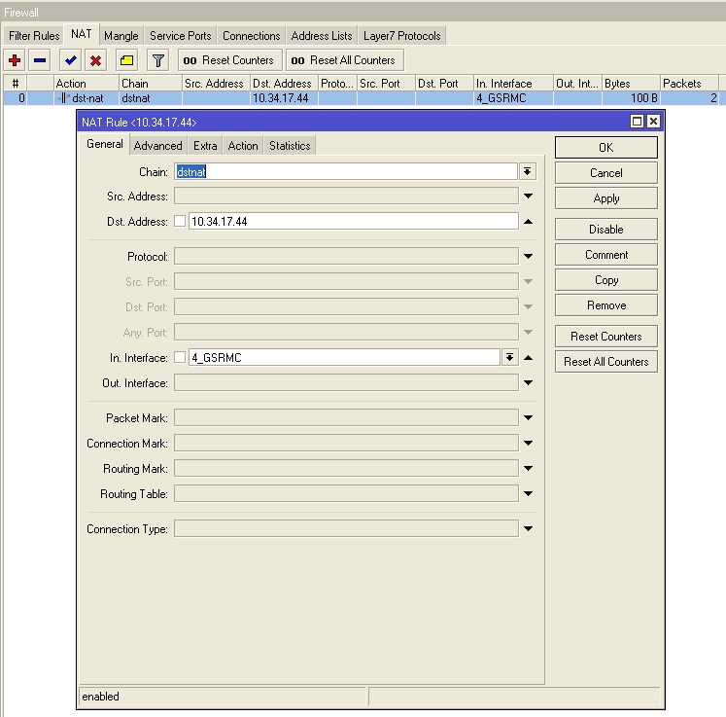Close the NAT Rule dialog
This screenshot has width=726, height=717.
click(653, 122)
